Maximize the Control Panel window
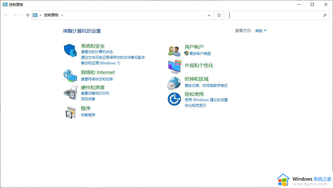This screenshot has height=188, width=333. click(312, 4)
